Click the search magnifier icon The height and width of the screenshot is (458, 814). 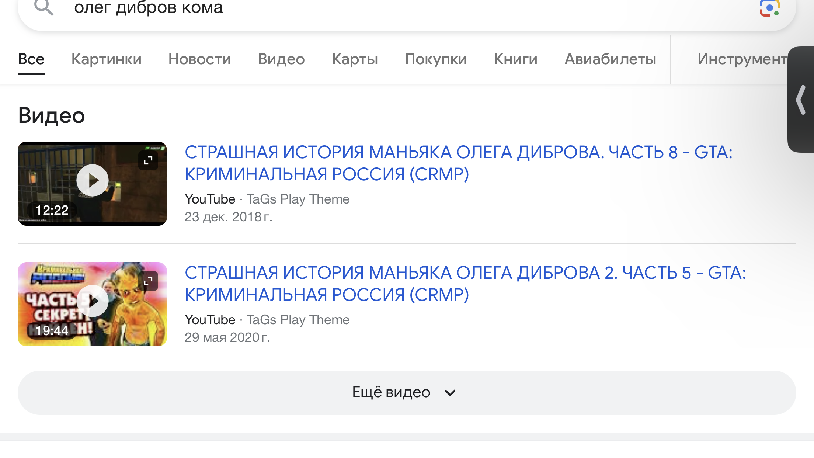pos(44,7)
